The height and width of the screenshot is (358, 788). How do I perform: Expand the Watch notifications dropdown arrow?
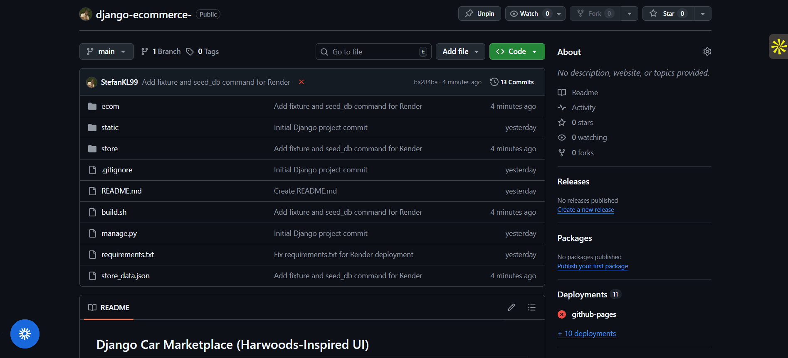coord(559,14)
